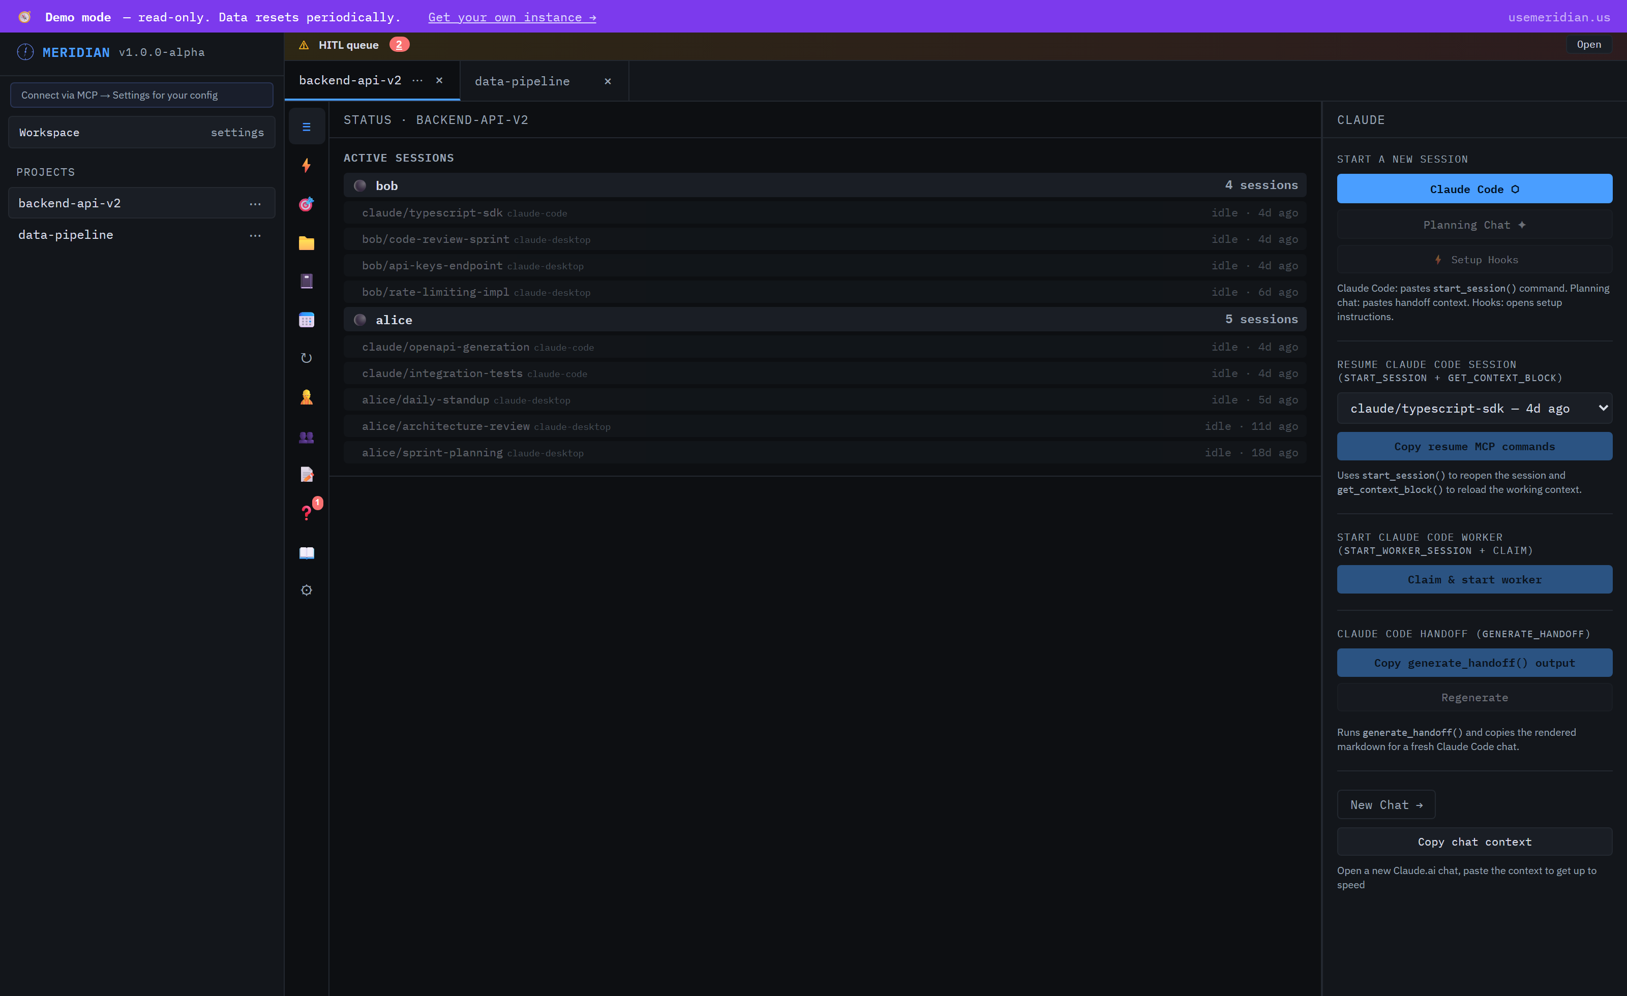Open the bob/api-keys-endpoint session row

coord(825,265)
